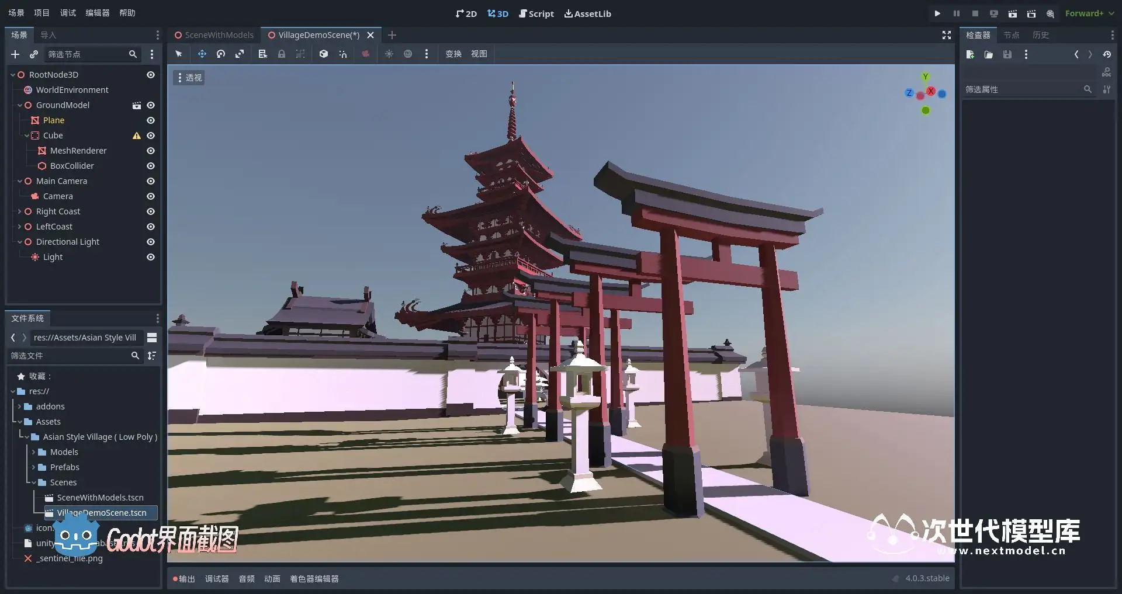This screenshot has height=594, width=1122.
Task: Select the Move mode tool in viewport toolbar
Action: click(x=202, y=54)
